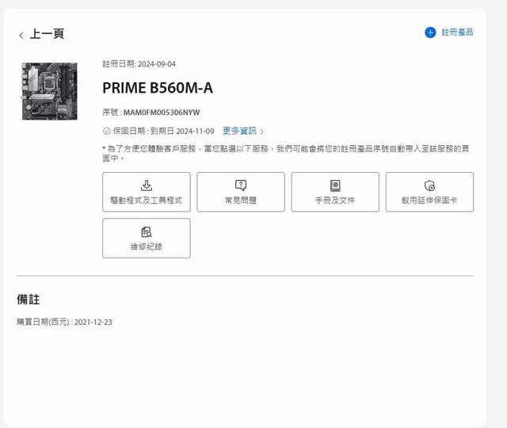507x428 pixels.
Task: Click the download icon for drivers
Action: 147,185
